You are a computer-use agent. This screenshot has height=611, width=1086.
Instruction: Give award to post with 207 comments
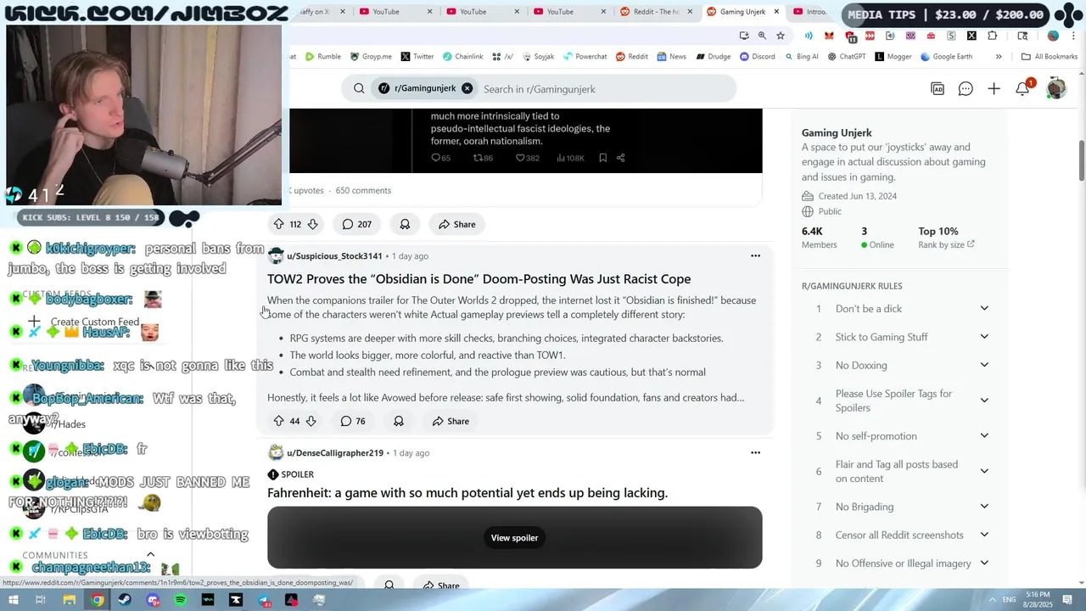(x=405, y=224)
